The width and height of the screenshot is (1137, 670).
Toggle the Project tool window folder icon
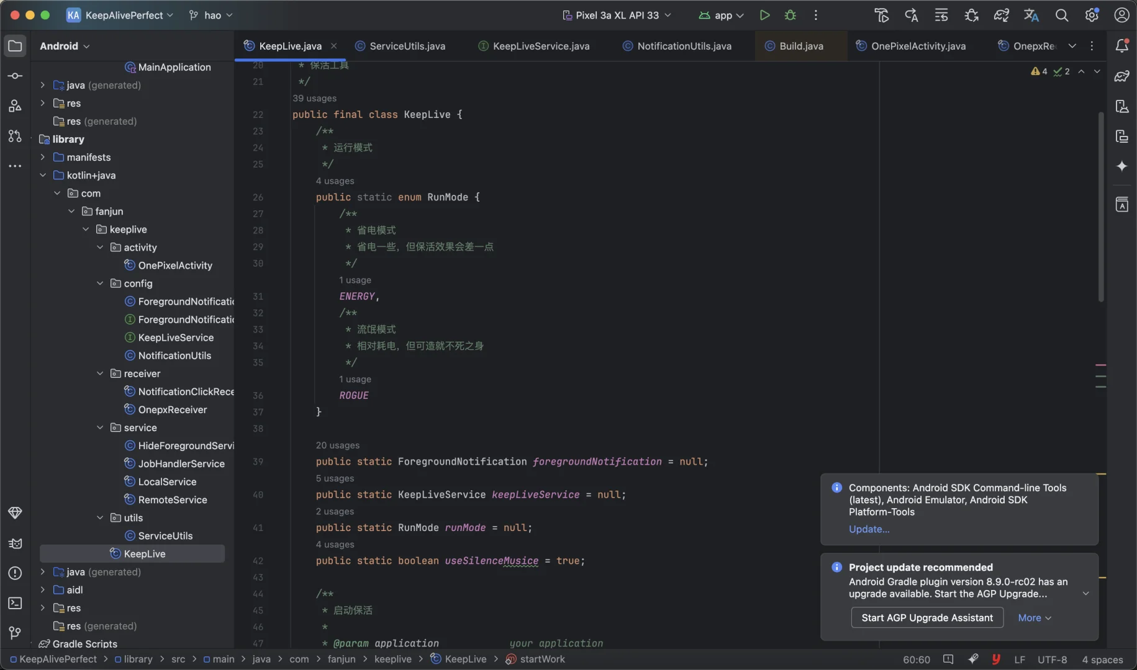coord(15,46)
